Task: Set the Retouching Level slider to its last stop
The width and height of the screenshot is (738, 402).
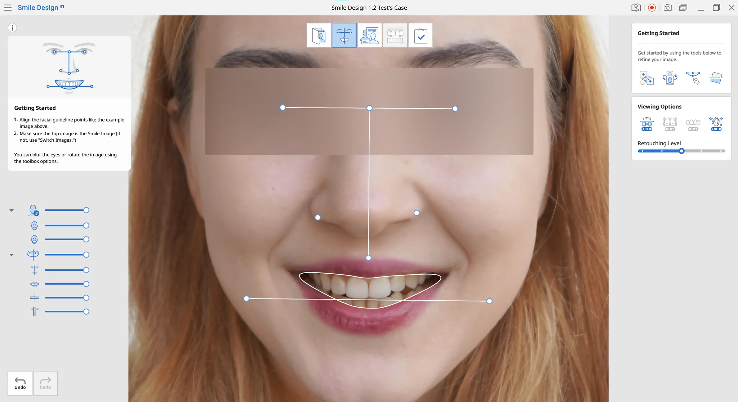Action: (721, 151)
